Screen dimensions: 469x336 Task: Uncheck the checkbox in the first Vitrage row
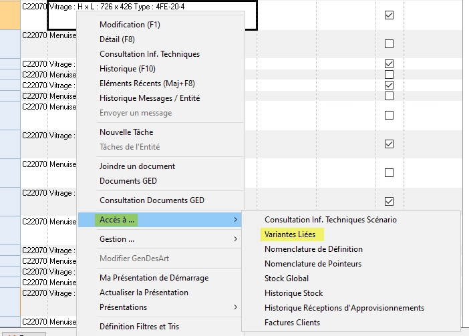(389, 15)
